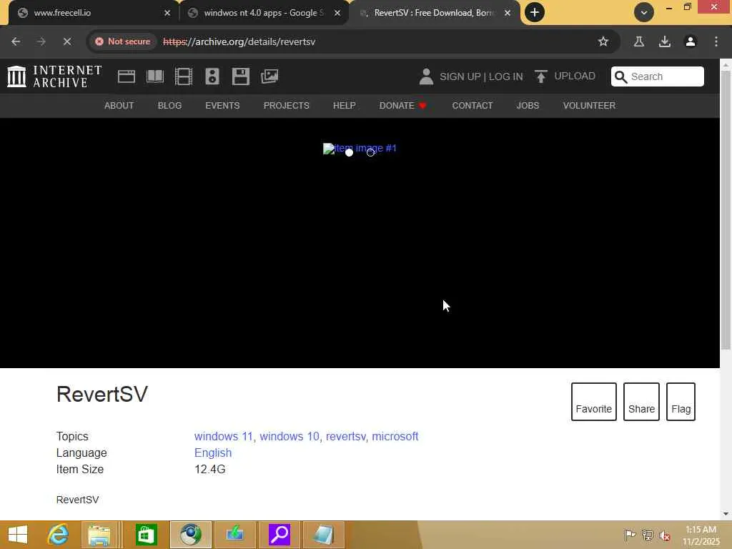The width and height of the screenshot is (732, 549).
Task: Open the ABOUT menu item
Action: (x=119, y=106)
